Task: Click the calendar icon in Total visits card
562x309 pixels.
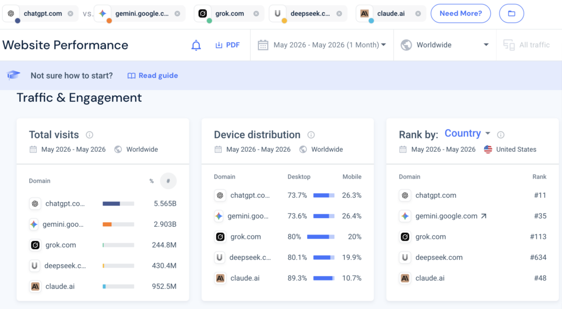Action: [33, 150]
